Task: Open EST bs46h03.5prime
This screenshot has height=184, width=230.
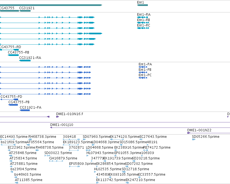Action: tap(28, 175)
